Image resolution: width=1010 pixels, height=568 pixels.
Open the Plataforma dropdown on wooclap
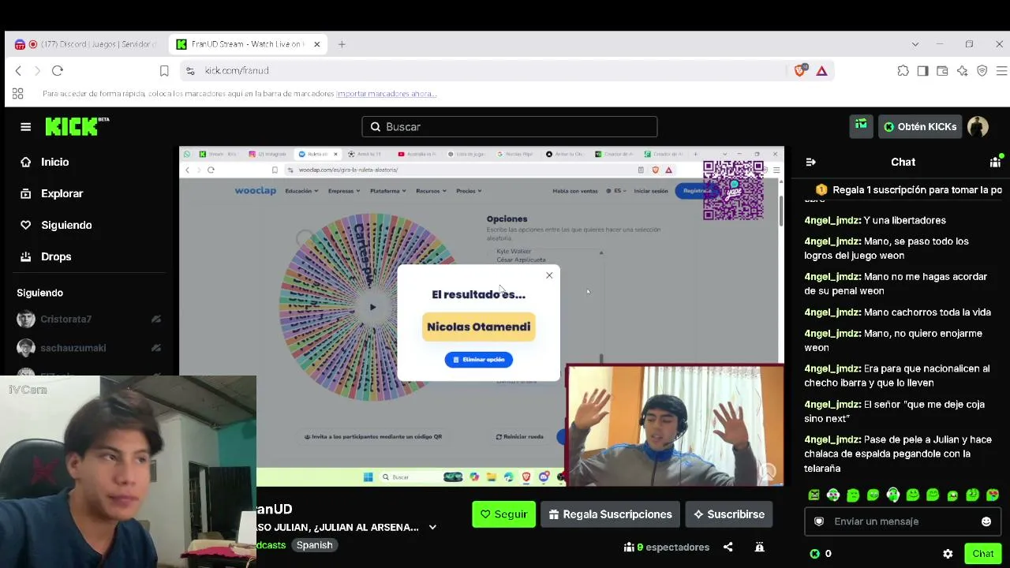coord(387,191)
